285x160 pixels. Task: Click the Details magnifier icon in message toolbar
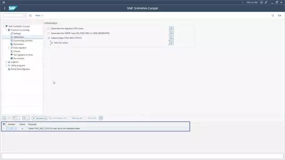point(4,118)
